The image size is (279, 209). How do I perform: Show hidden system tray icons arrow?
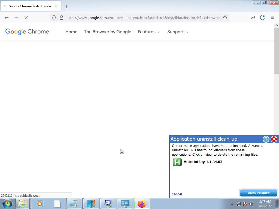click(232, 204)
